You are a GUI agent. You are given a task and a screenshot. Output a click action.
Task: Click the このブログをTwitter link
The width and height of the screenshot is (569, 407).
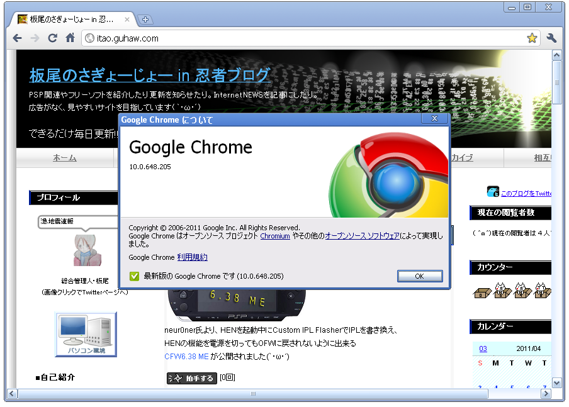pyautogui.click(x=526, y=193)
